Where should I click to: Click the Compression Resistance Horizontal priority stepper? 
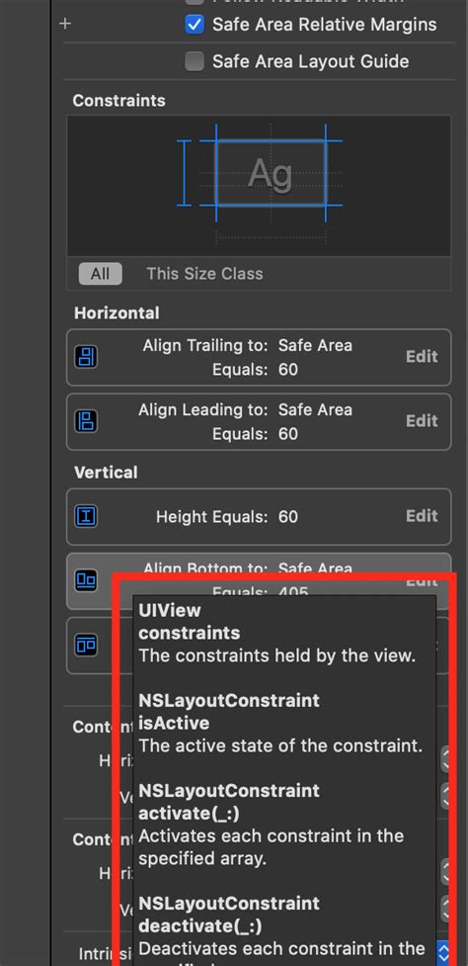(446, 872)
